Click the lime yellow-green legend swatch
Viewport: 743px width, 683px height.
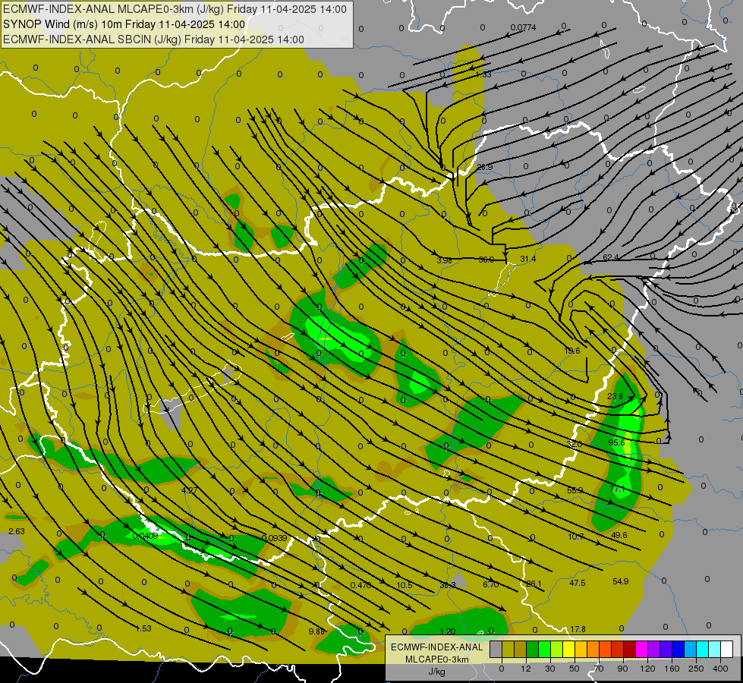557,649
